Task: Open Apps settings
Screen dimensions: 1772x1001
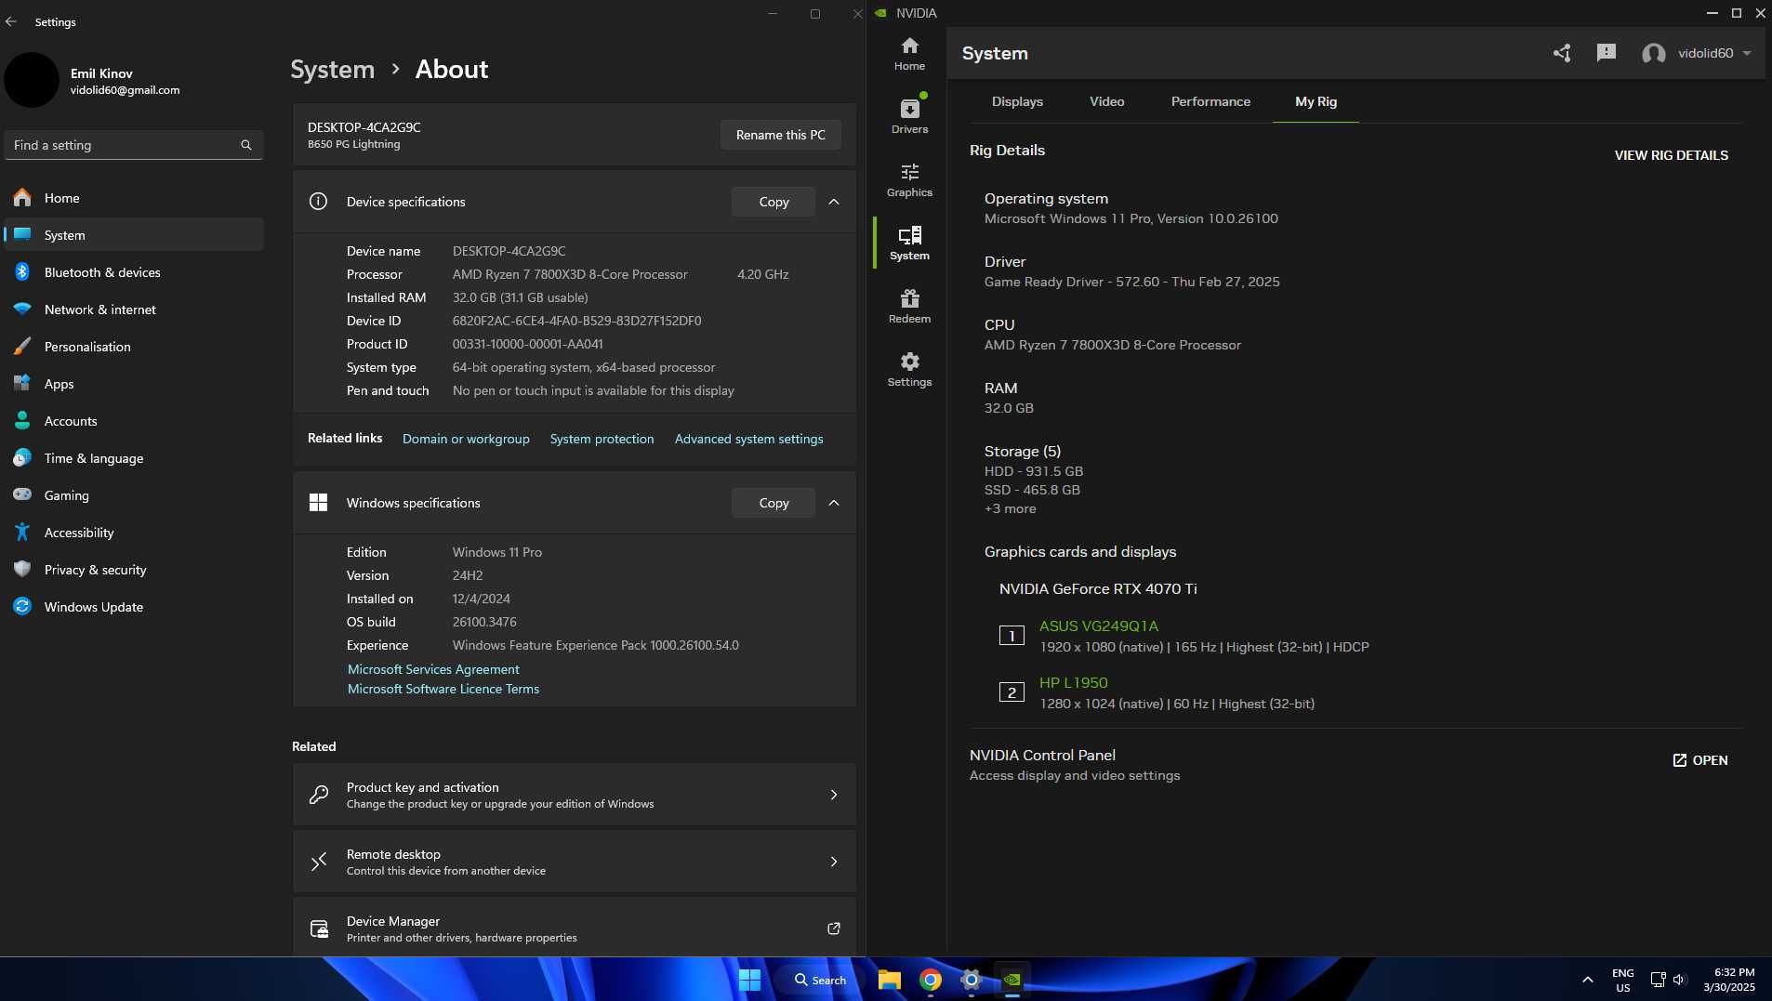Action: (134, 384)
